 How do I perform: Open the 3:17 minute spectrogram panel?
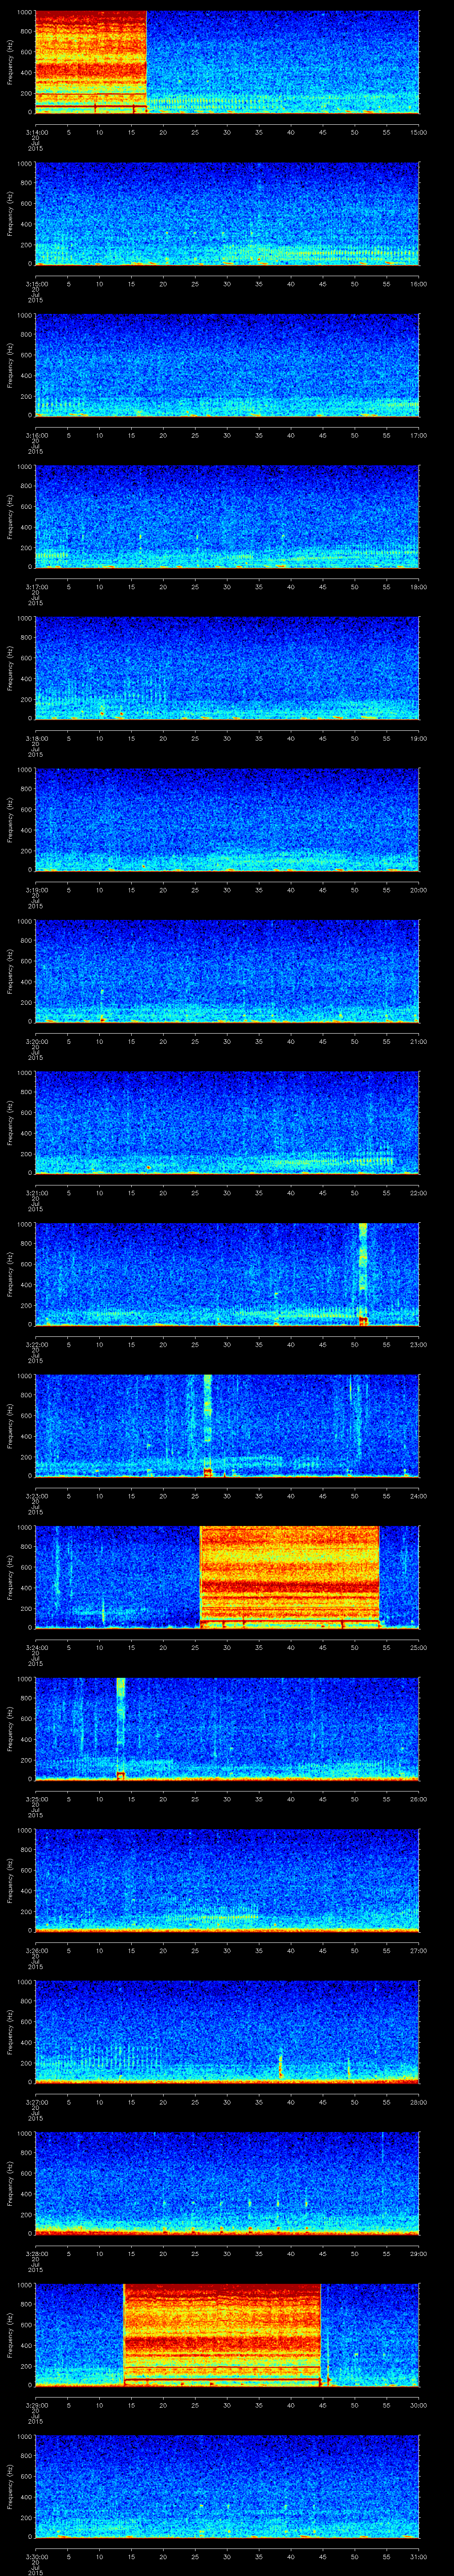point(227,517)
